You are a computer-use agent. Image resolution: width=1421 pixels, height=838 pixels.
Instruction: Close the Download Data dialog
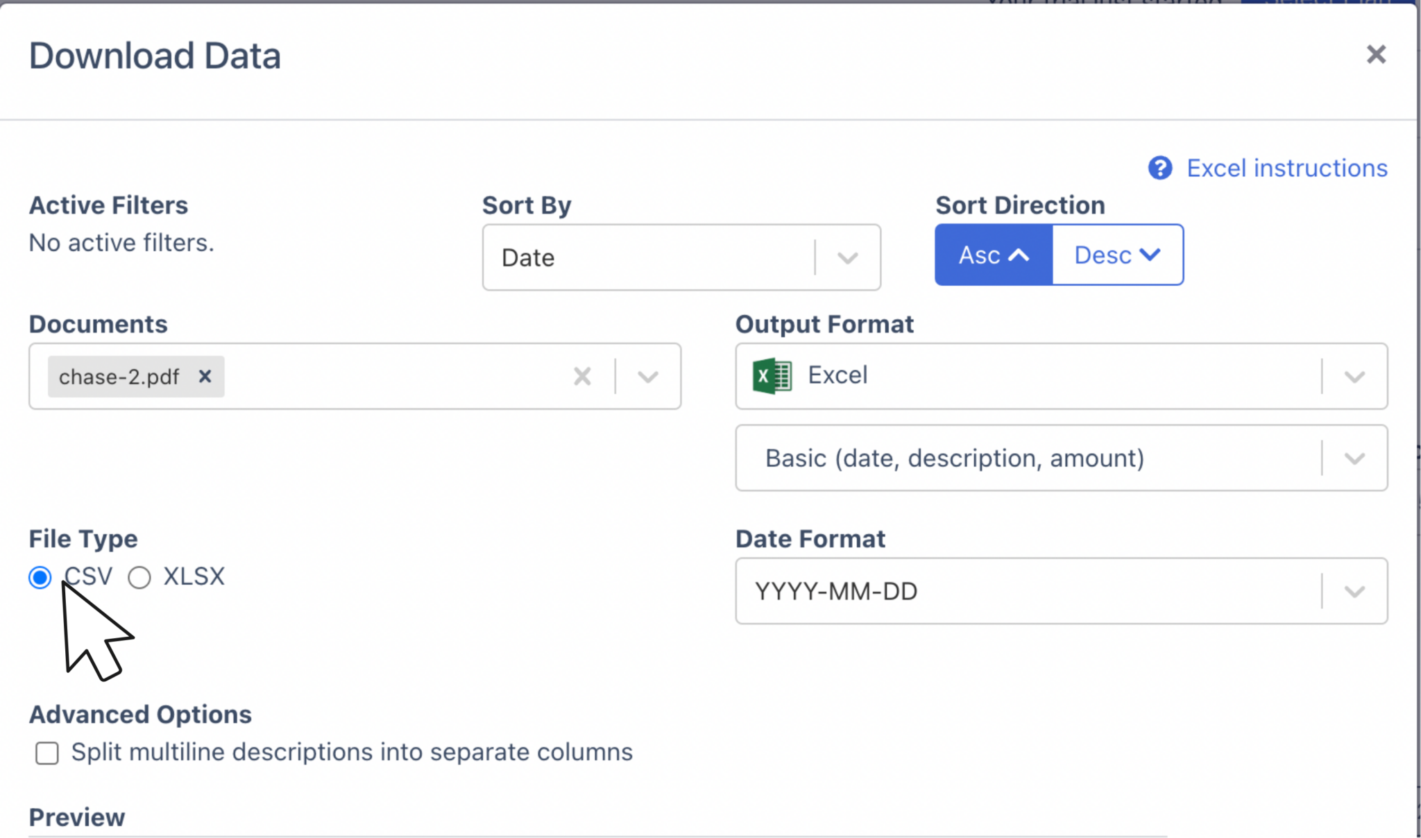click(1375, 54)
